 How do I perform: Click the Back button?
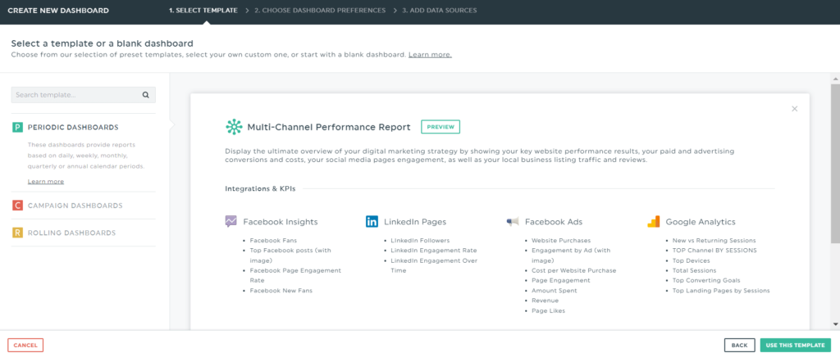(739, 346)
